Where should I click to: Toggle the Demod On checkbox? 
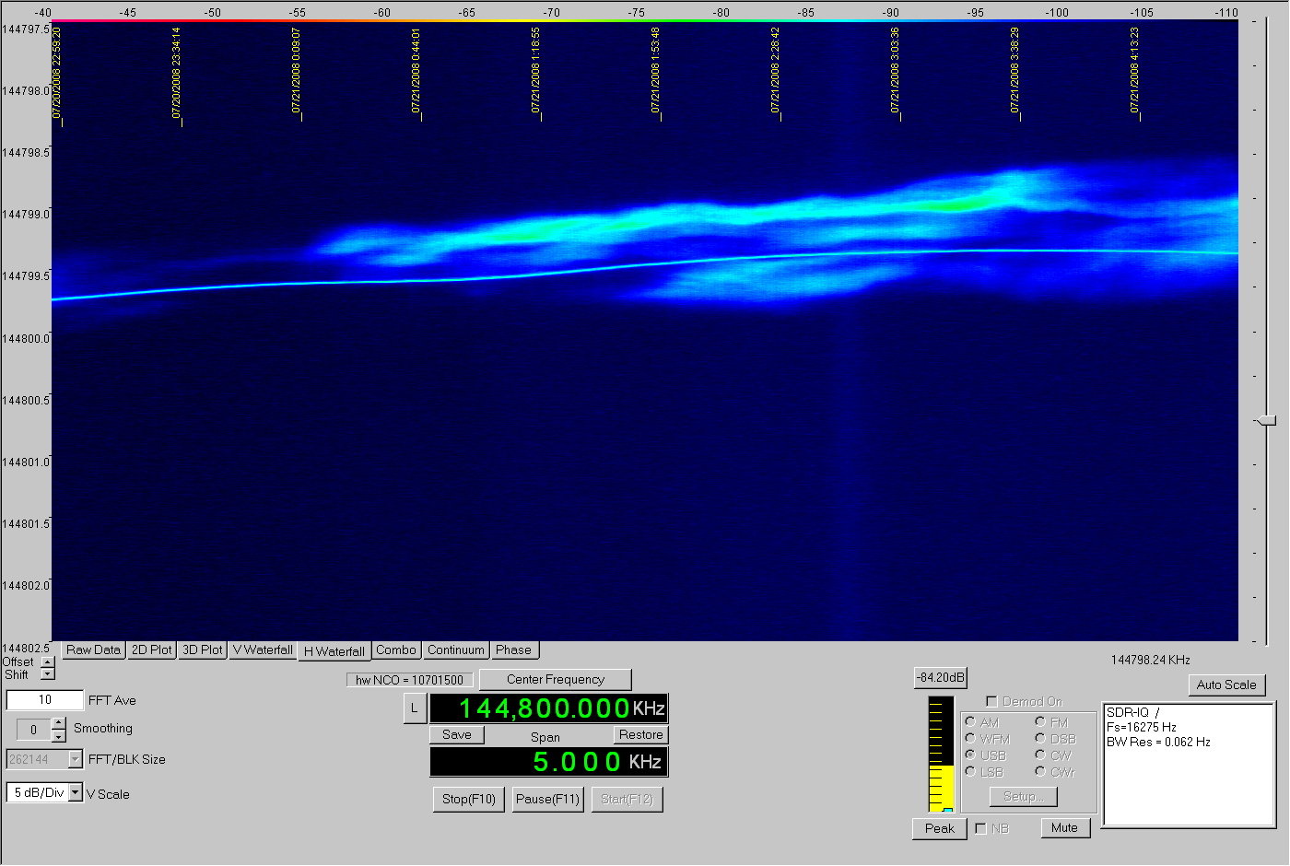[992, 702]
